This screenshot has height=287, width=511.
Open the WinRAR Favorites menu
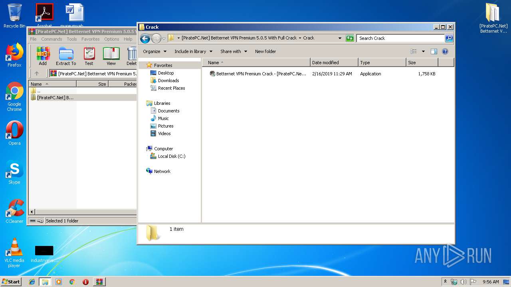point(91,39)
